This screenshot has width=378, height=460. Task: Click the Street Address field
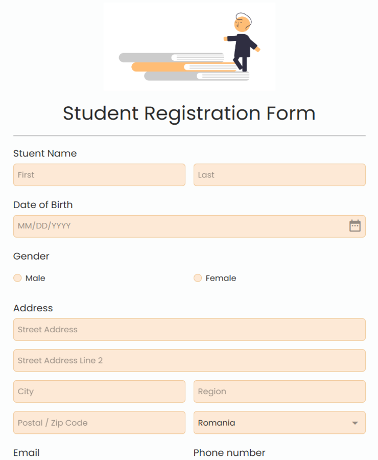point(189,330)
